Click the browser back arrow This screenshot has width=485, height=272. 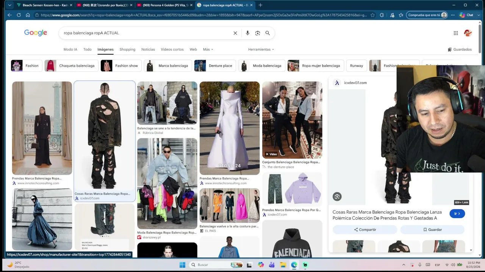coord(10,15)
